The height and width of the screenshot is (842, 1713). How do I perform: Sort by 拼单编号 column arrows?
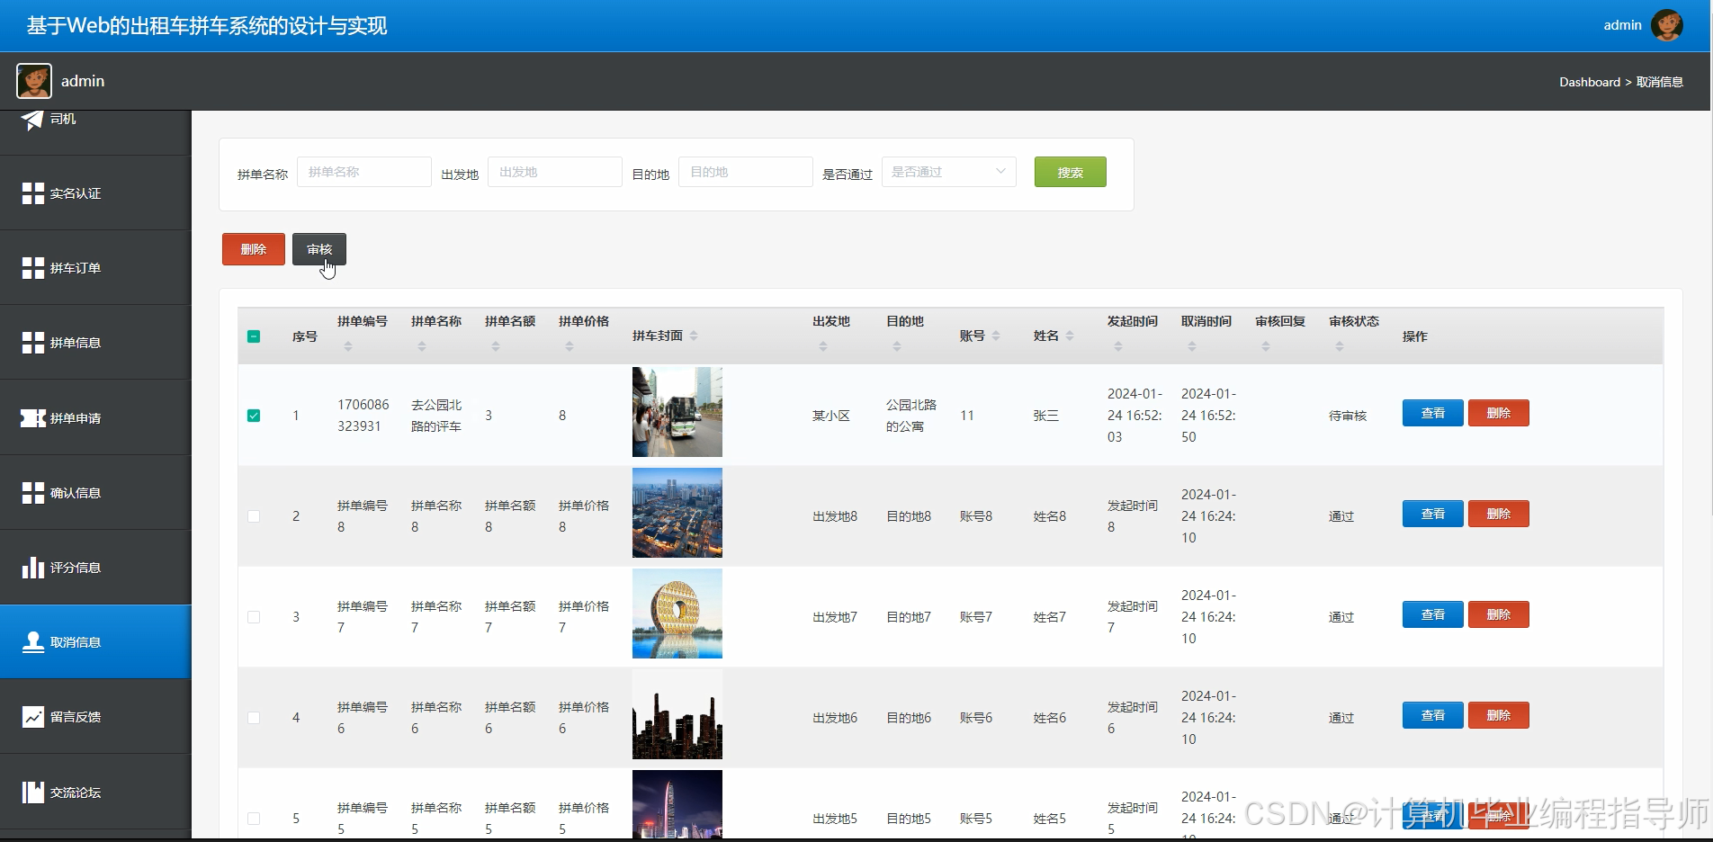(x=348, y=346)
